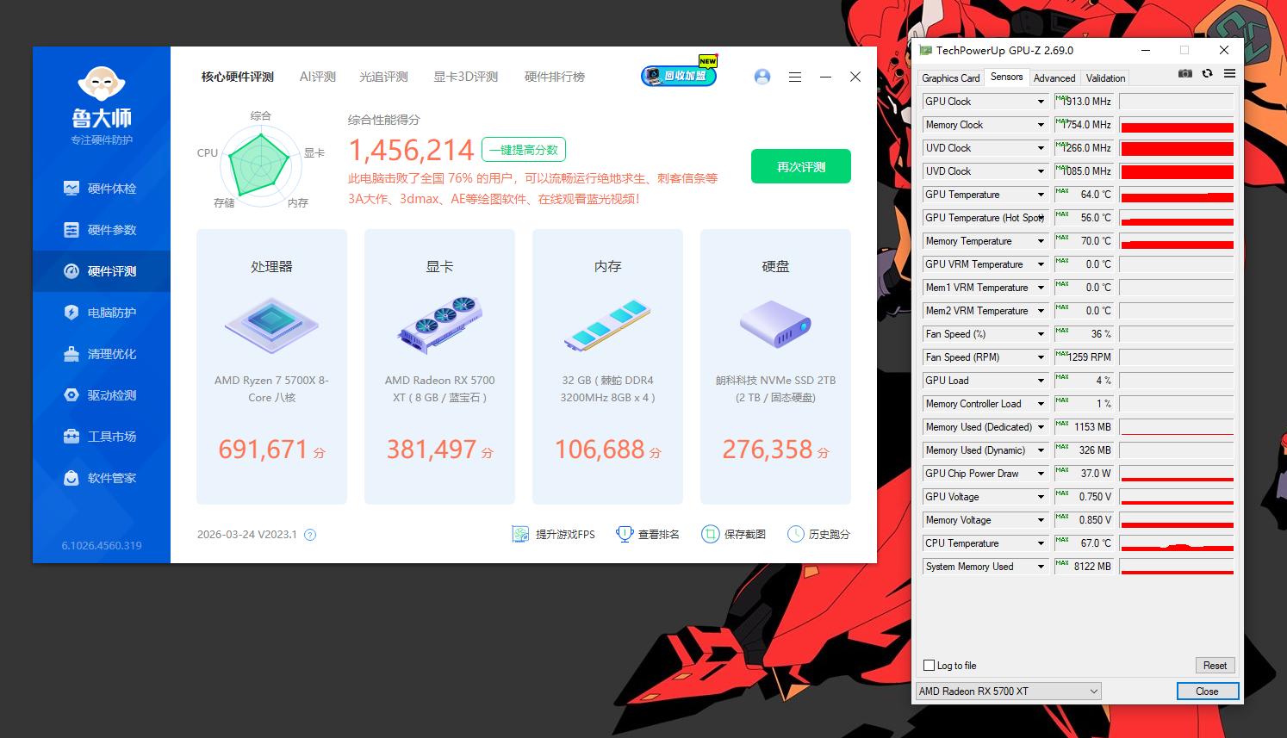Screen dimensions: 1287x738
Task: Select 硬件评测 in the sidebar
Action: (x=101, y=271)
